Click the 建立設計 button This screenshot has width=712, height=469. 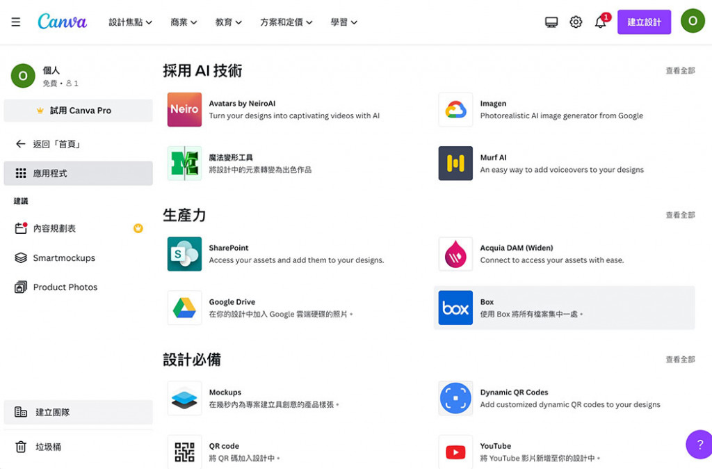(x=644, y=22)
